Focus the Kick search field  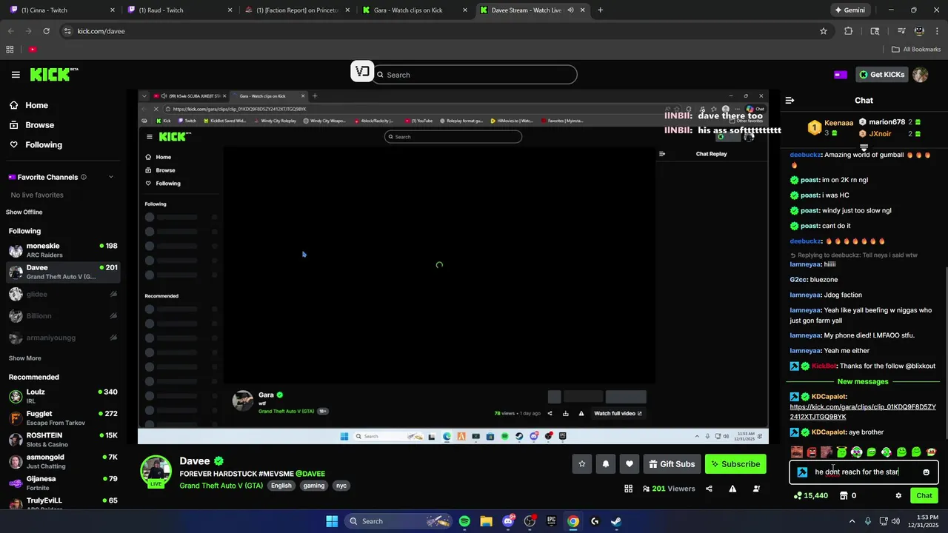[475, 75]
